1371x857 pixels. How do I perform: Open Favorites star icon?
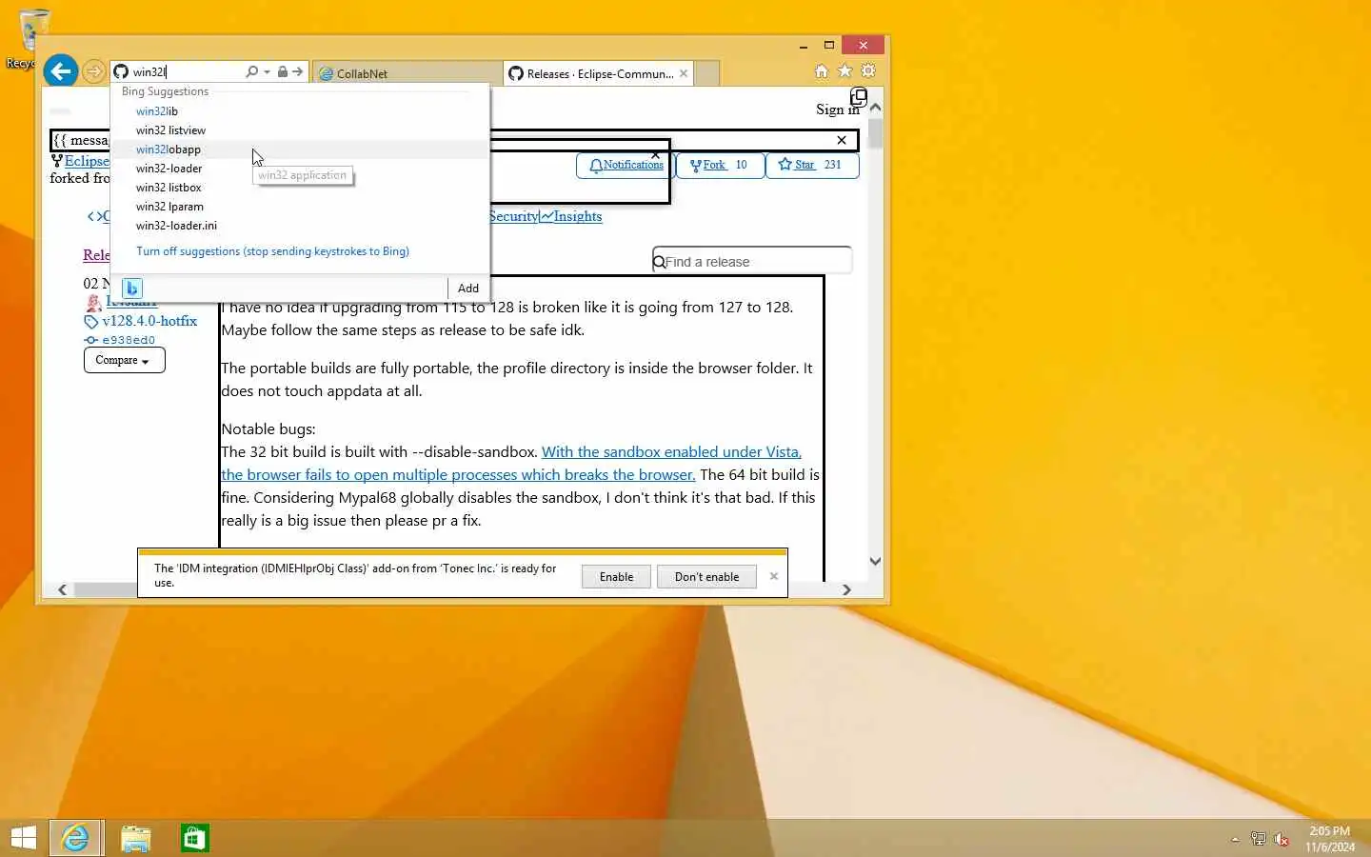(844, 71)
